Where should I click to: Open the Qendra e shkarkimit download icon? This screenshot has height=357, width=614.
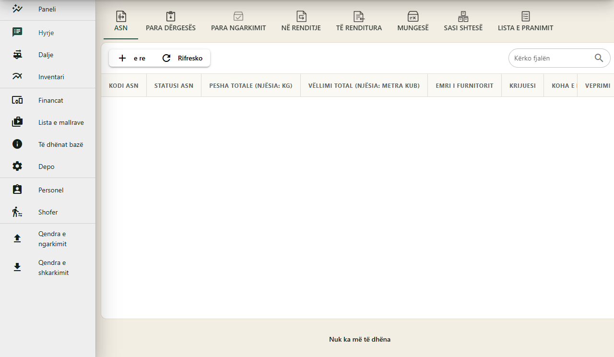[x=17, y=267]
